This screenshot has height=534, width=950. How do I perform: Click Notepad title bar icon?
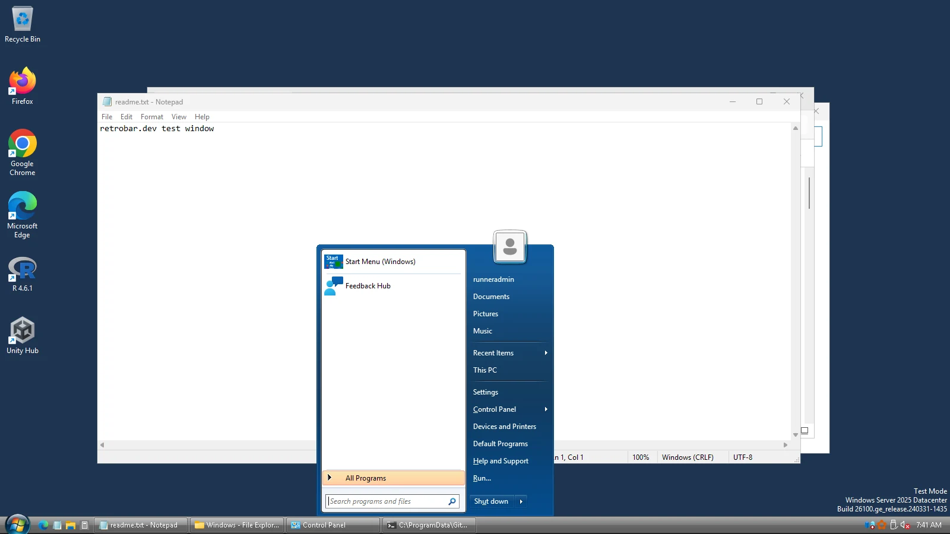point(107,101)
